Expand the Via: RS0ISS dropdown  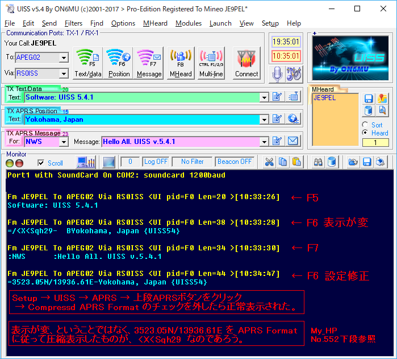(x=64, y=73)
